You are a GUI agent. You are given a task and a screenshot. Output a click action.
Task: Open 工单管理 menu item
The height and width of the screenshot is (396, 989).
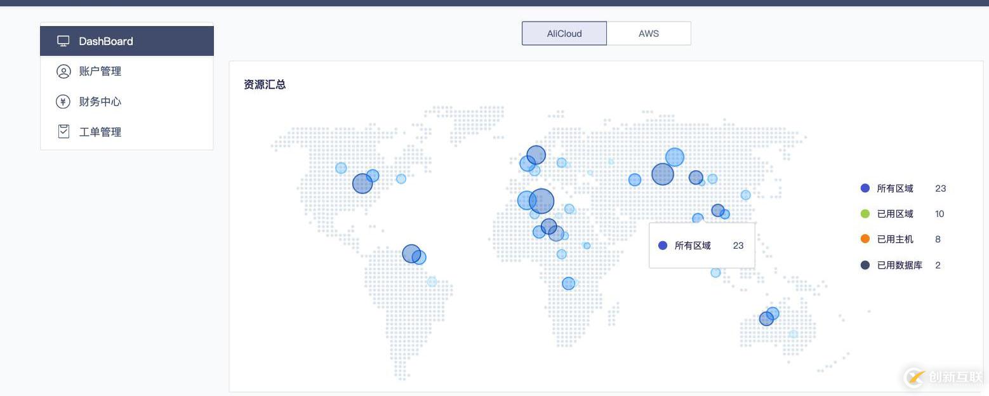127,131
